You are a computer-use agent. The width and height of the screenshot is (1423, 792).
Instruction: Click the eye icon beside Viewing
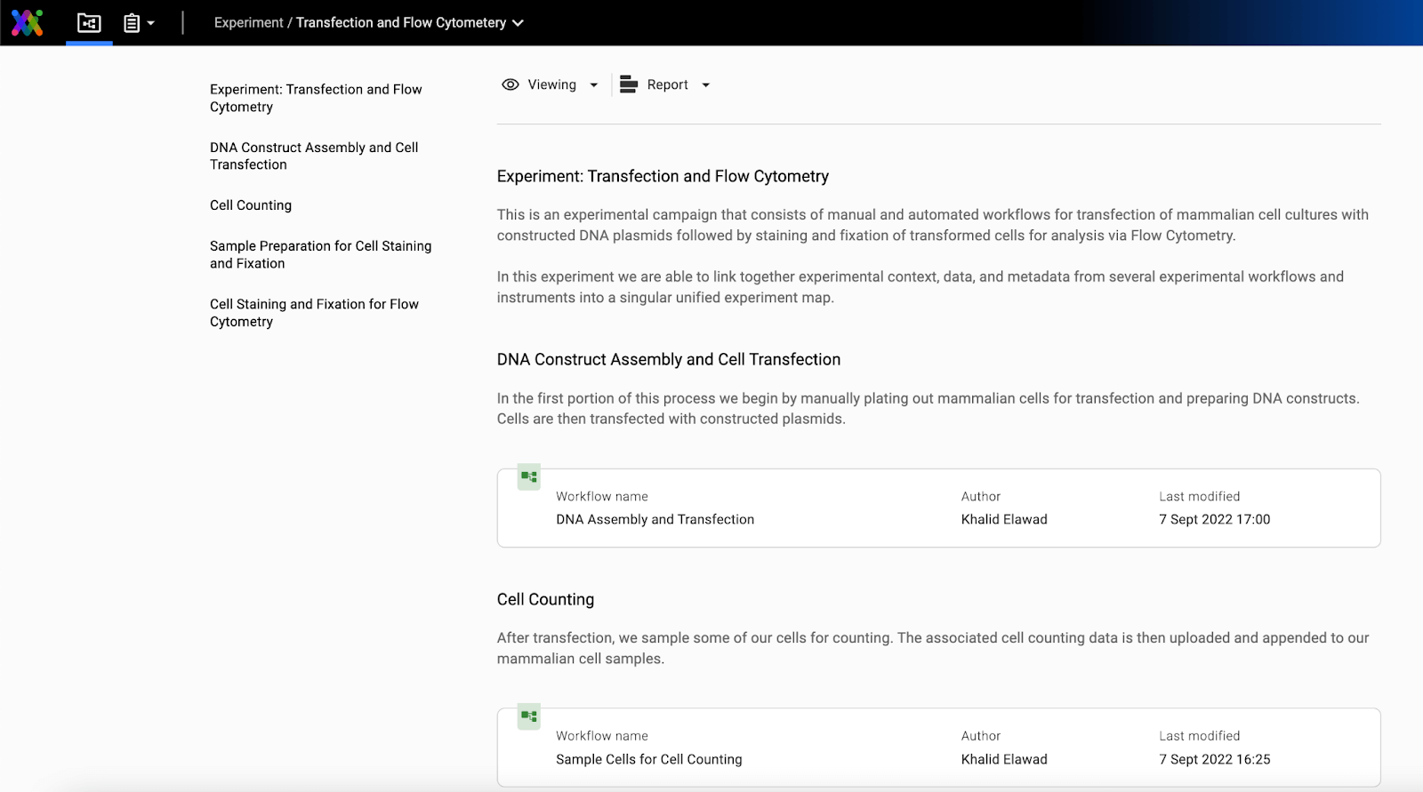pos(510,84)
